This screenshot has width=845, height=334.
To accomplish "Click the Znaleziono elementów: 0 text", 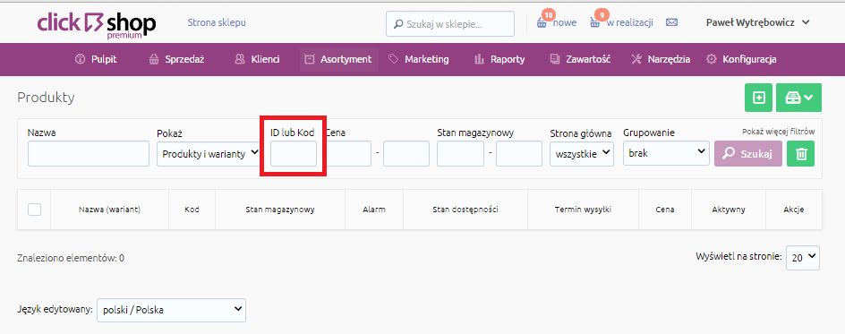I will [71, 258].
